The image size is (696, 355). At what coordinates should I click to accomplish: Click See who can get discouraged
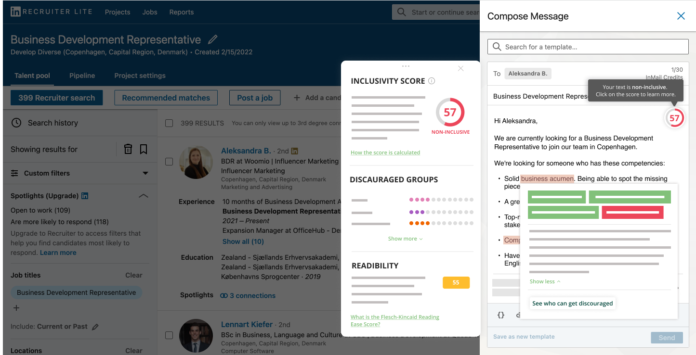(572, 304)
